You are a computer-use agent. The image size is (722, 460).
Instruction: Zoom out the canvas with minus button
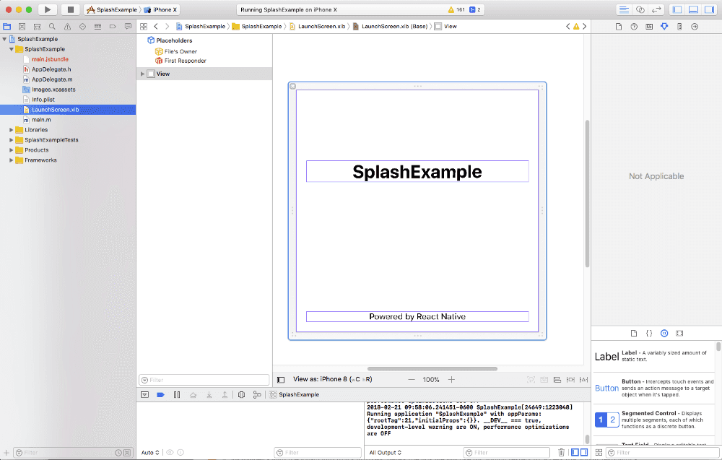(412, 380)
